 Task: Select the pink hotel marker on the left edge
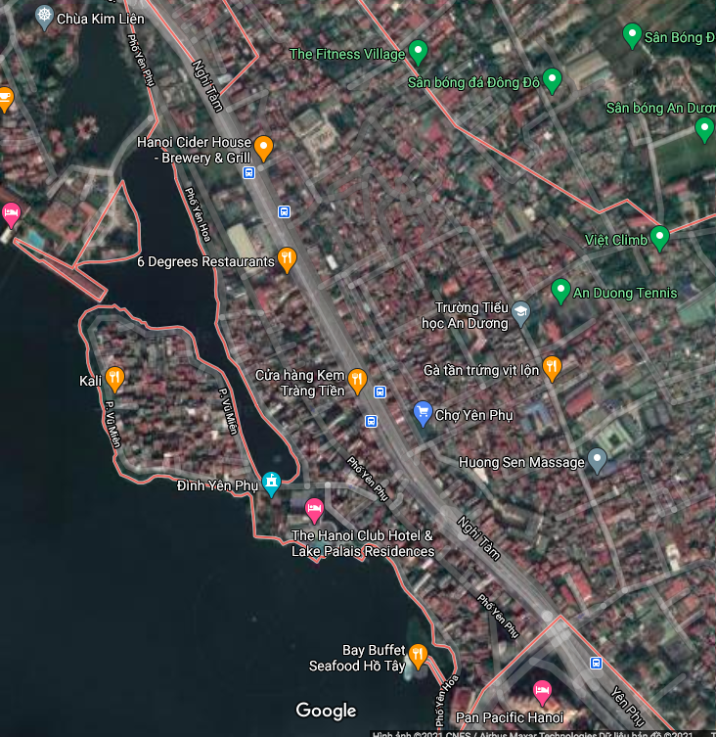[x=11, y=215]
